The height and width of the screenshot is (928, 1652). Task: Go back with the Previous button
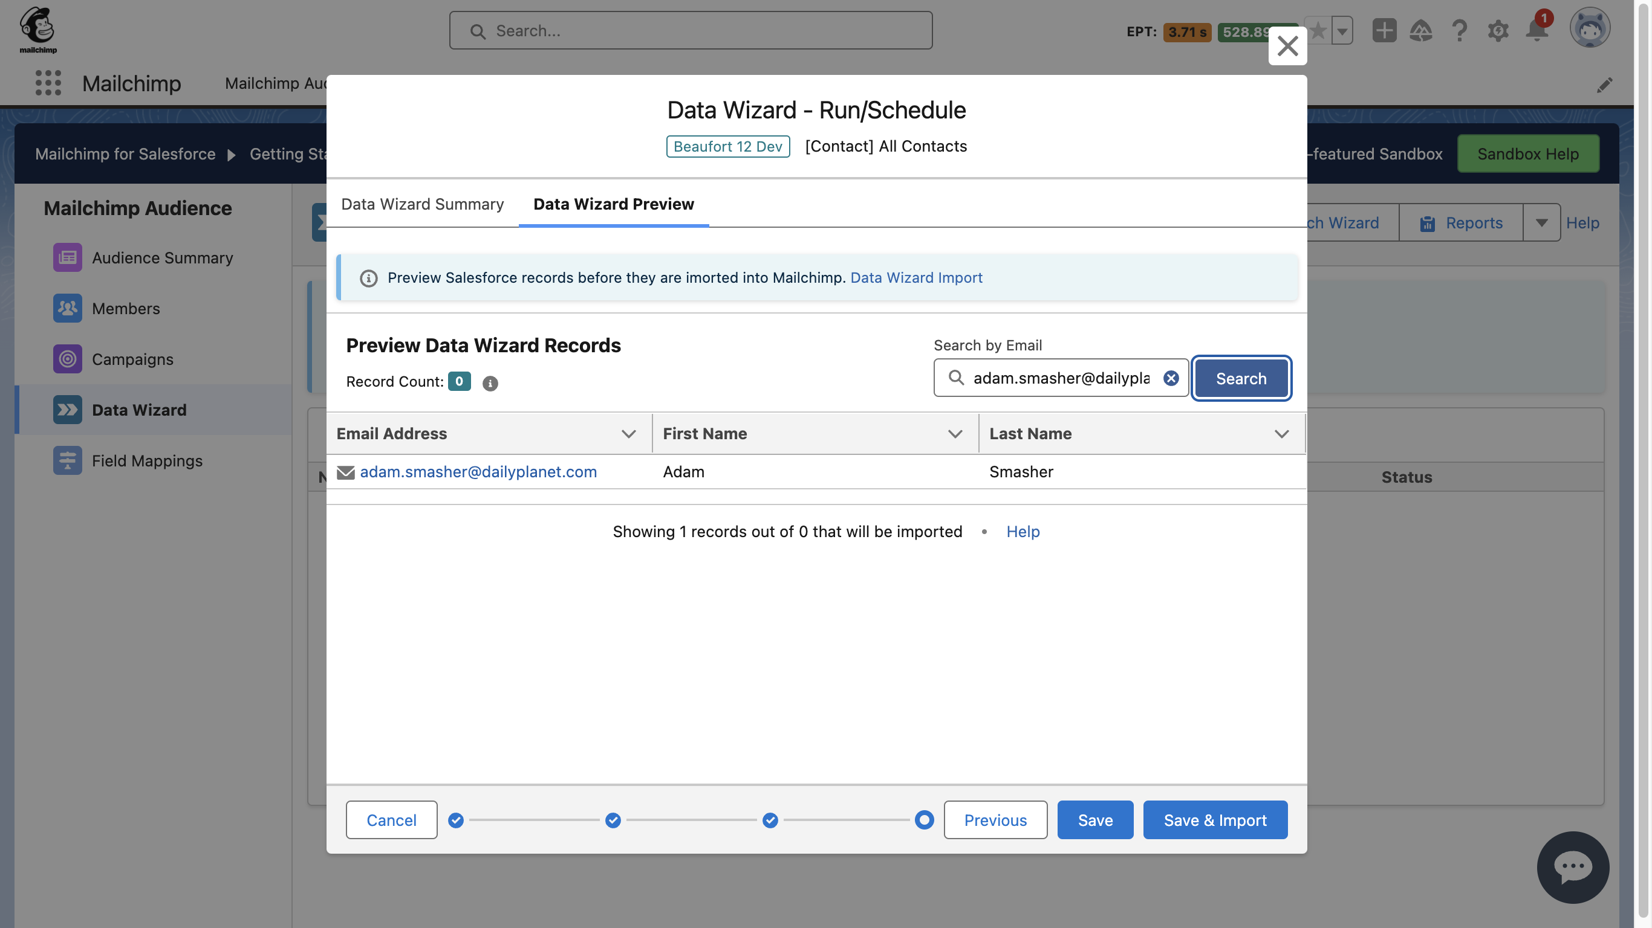click(x=995, y=820)
